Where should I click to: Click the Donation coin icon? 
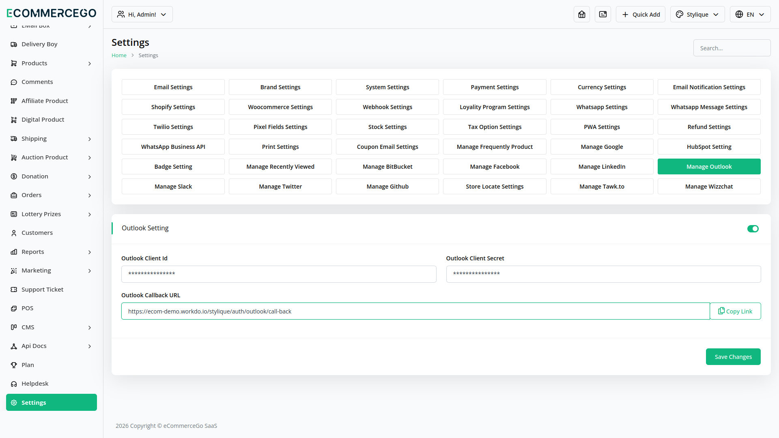(14, 176)
